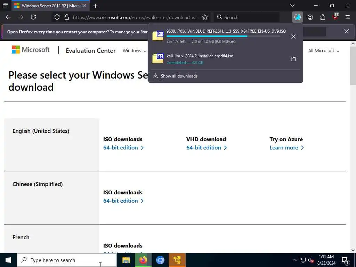
Task: Click the uBlock extension icon with badge 17
Action: point(335,17)
